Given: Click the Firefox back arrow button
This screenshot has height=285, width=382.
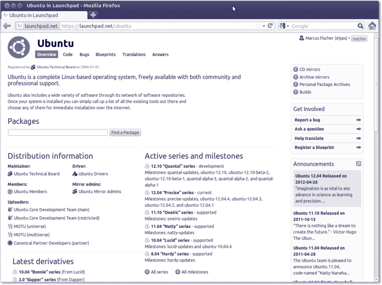Looking at the screenshot, I should pos(7,26).
